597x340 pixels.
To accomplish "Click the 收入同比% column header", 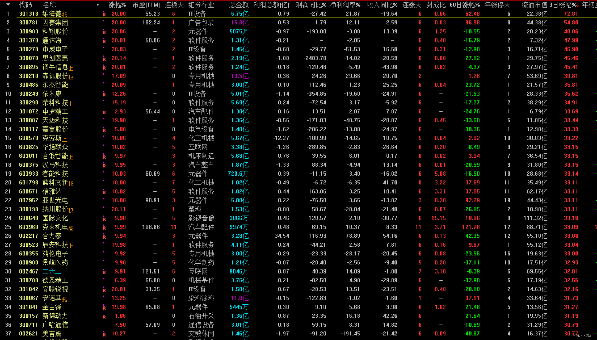I will click(x=382, y=5).
